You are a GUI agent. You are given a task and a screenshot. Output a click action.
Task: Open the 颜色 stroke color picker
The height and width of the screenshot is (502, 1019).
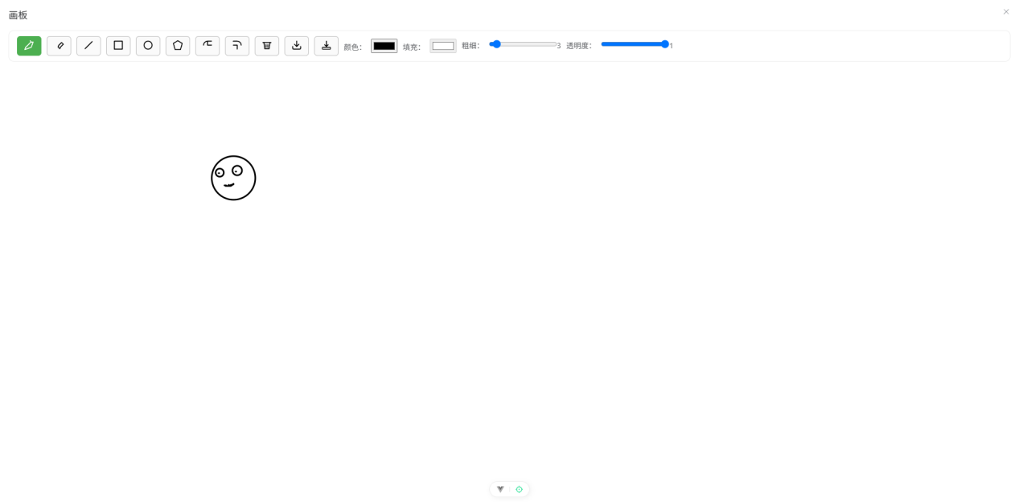pyautogui.click(x=384, y=46)
